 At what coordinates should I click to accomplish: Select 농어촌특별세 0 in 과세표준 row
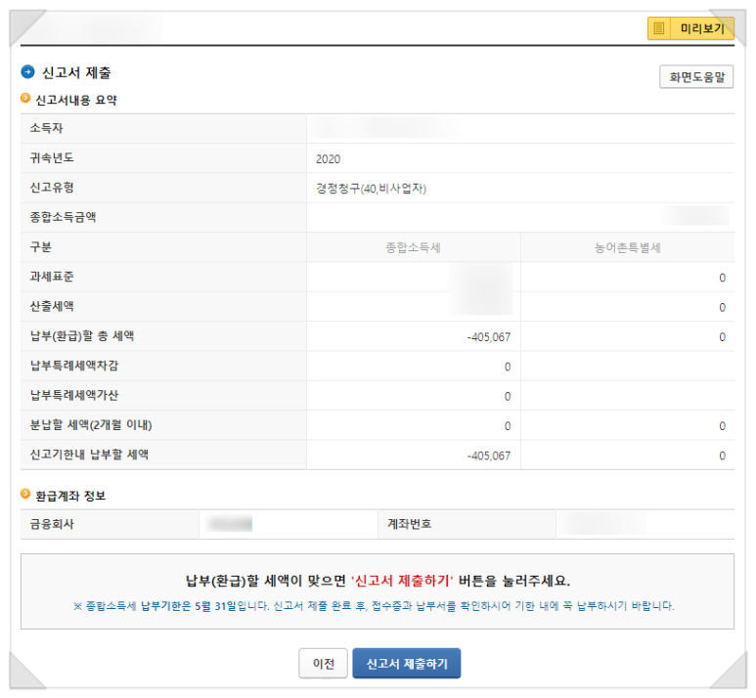(x=722, y=278)
